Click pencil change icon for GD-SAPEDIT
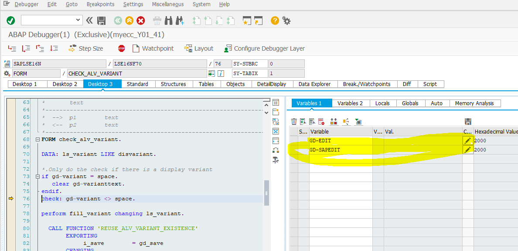Screen dimensions: 518x251 (x=467, y=150)
